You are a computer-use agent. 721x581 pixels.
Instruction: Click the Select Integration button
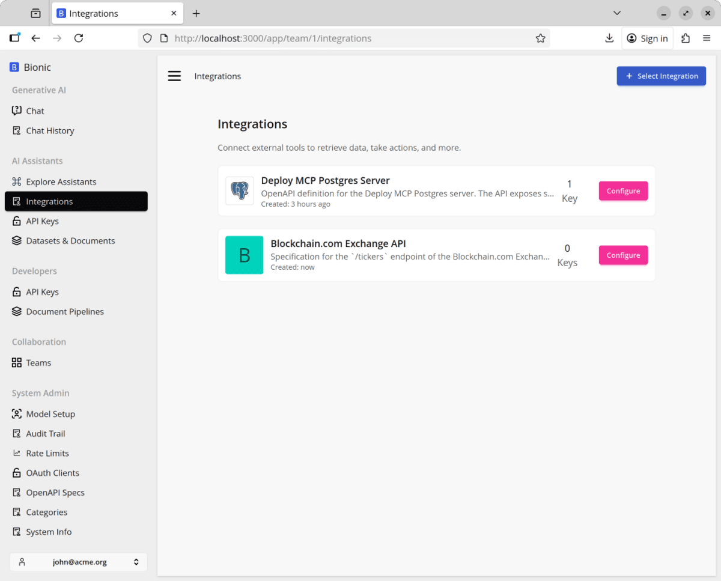point(661,76)
